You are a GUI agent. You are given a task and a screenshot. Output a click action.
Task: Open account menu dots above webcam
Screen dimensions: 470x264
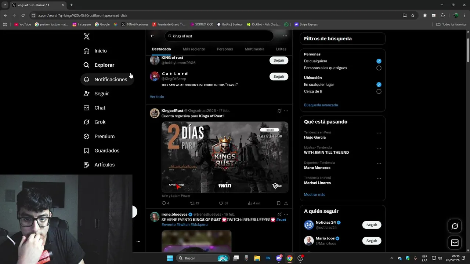point(138,241)
